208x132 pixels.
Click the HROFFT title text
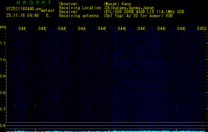[x=34, y=3]
